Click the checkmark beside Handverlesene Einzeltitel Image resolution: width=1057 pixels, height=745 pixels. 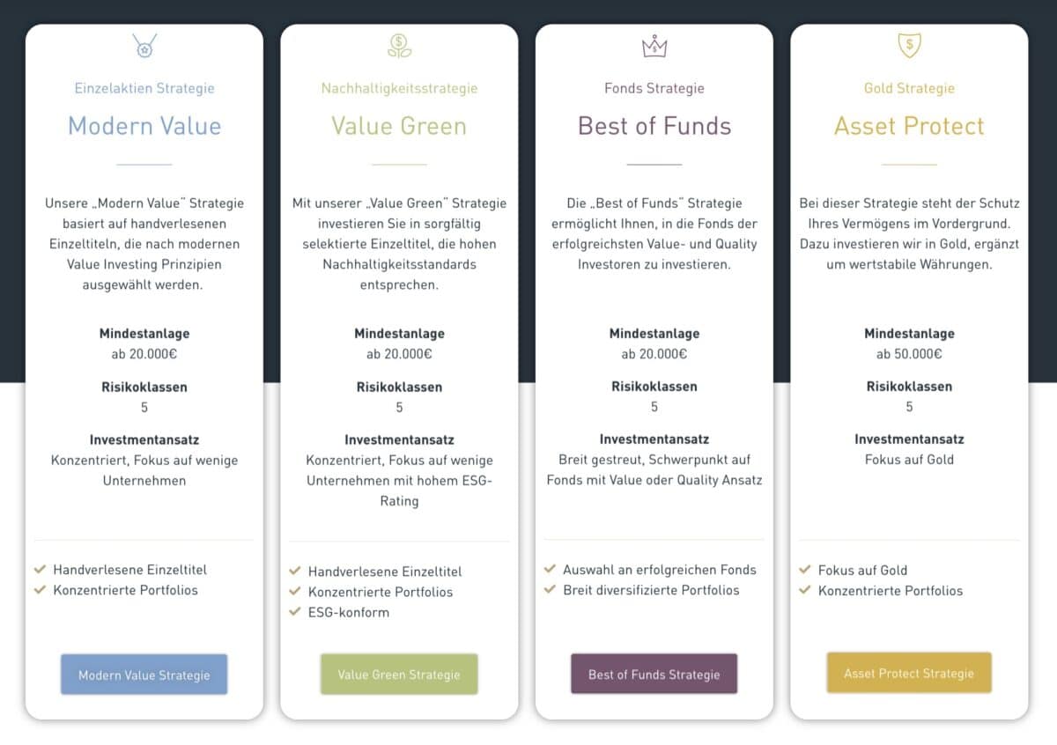click(41, 570)
